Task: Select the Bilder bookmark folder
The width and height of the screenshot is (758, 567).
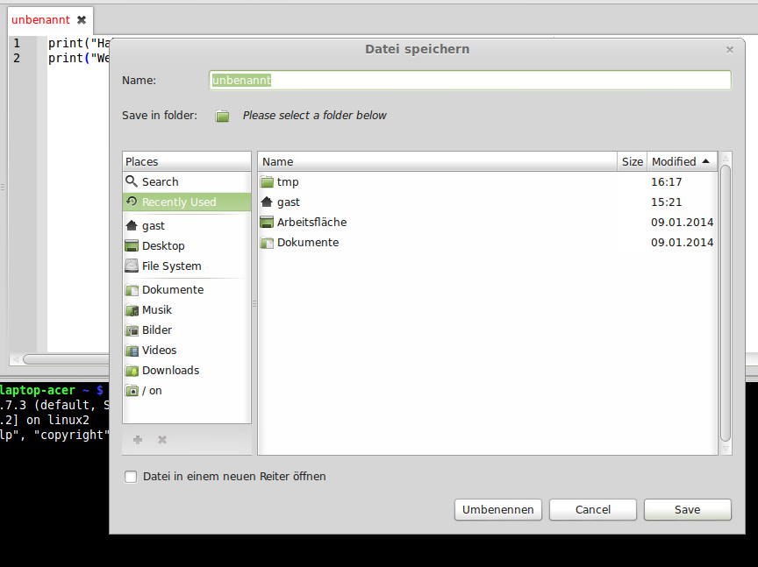Action: (x=156, y=330)
